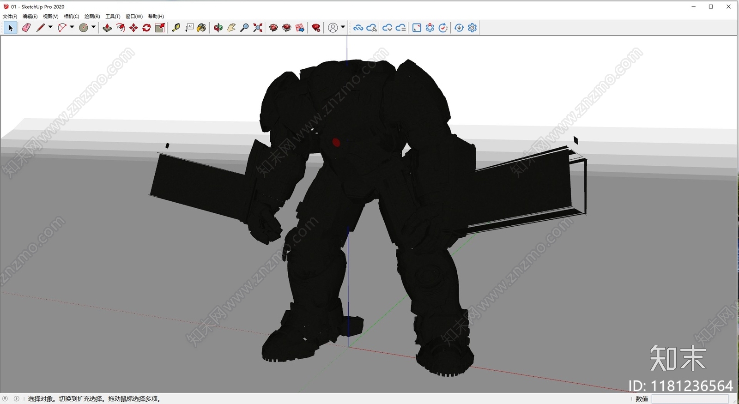Pick the Scale tool
This screenshot has width=739, height=404.
point(160,28)
